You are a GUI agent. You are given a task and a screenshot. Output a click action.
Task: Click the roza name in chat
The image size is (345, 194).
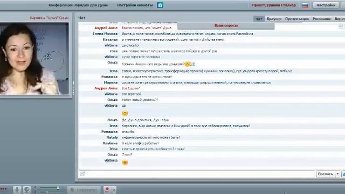[x=114, y=51]
